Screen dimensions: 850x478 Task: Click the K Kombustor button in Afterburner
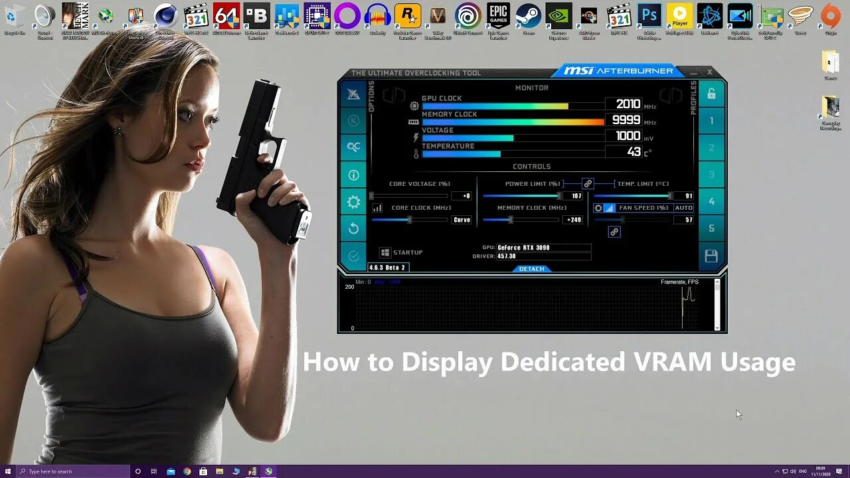coord(353,121)
